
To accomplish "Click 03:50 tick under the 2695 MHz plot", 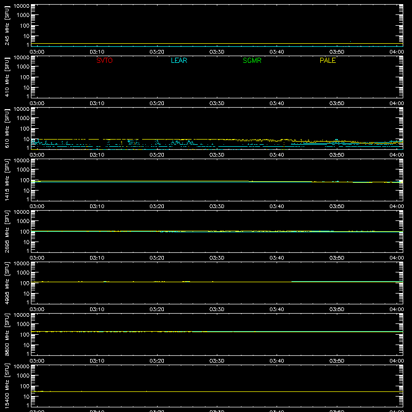I will 337,258.
